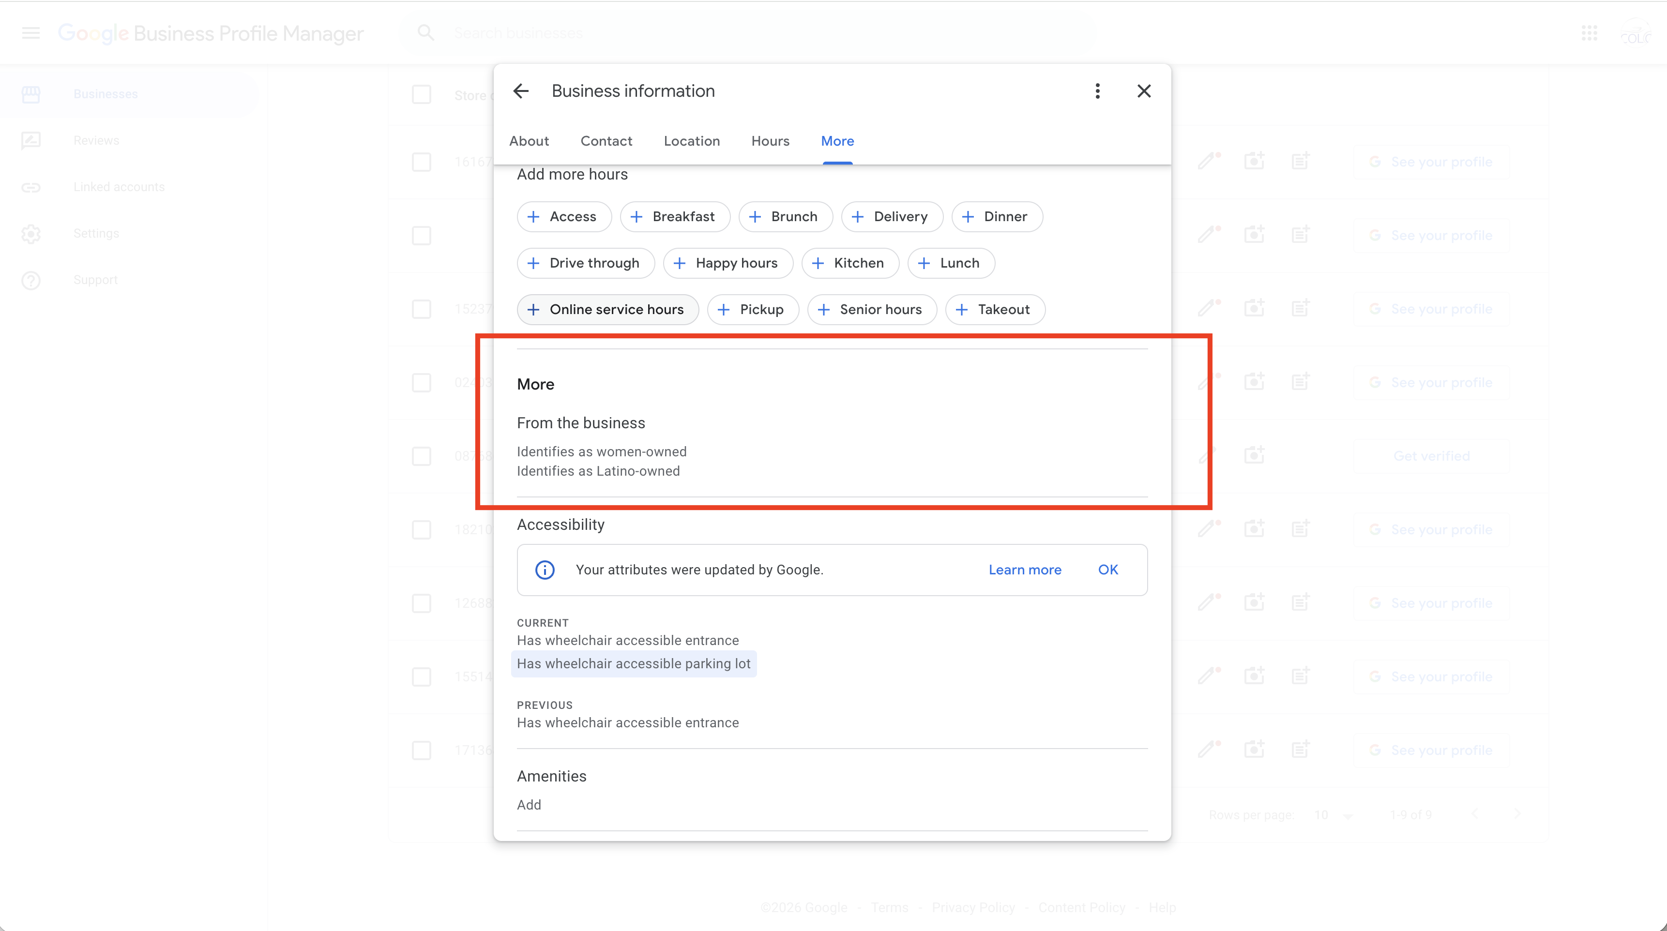1667x931 pixels.
Task: Click the Get verified button
Action: [1431, 456]
